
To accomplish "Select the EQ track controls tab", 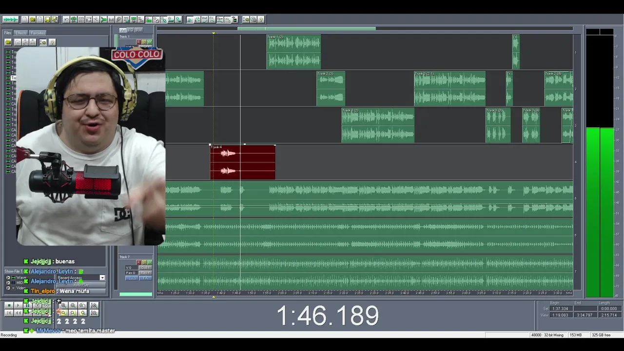I will pyautogui.click(x=130, y=30).
